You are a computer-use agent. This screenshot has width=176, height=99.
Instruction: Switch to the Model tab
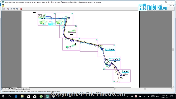(x=14, y=89)
